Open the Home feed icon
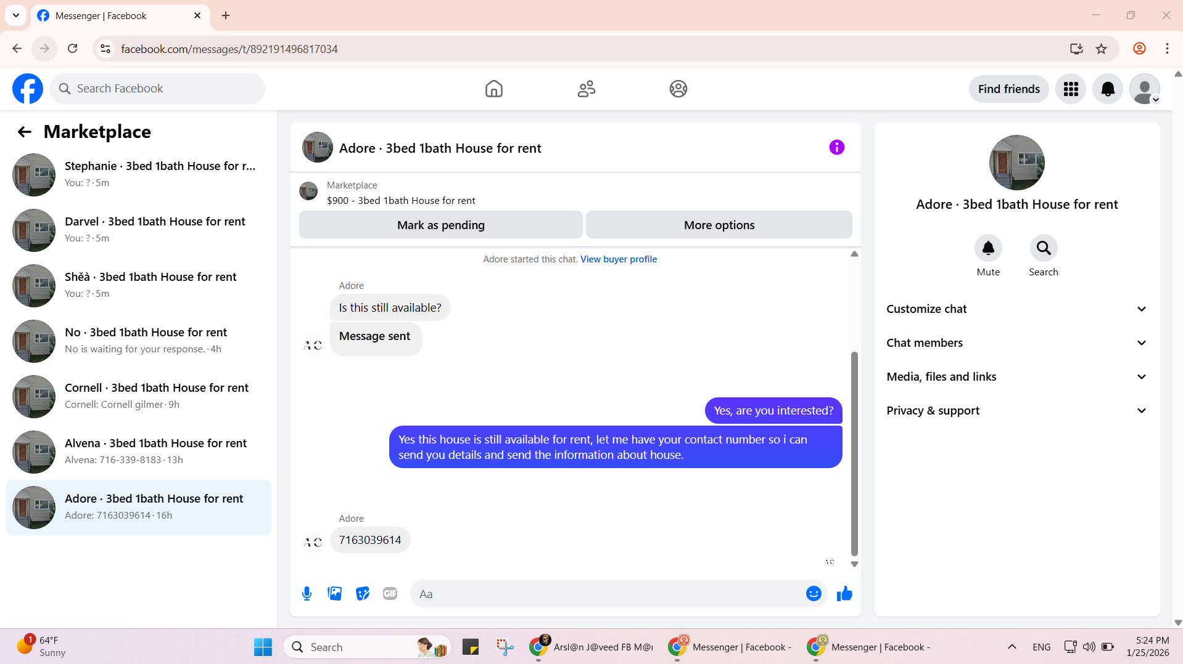The image size is (1183, 664). (x=493, y=89)
